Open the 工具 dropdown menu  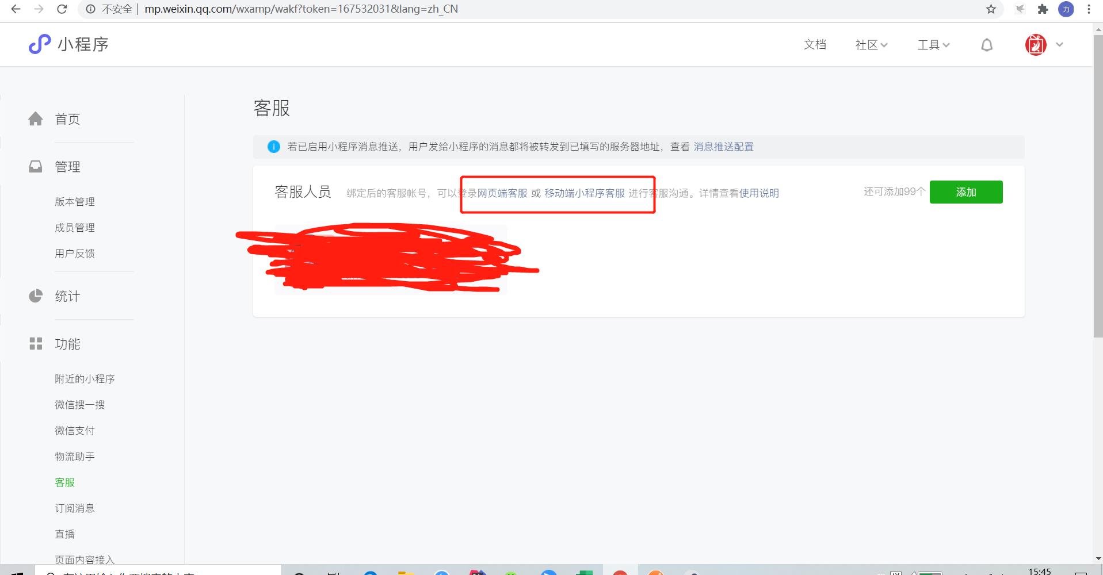tap(932, 45)
